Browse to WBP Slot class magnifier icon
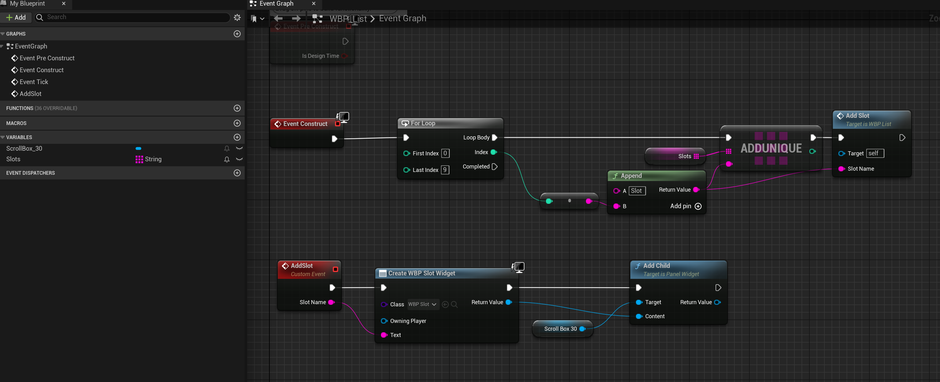Screen dimensions: 940x382 coord(454,304)
